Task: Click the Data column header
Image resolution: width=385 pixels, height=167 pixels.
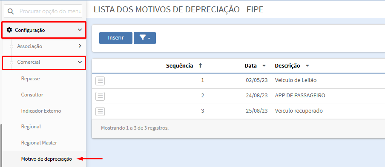Action: pos(250,65)
